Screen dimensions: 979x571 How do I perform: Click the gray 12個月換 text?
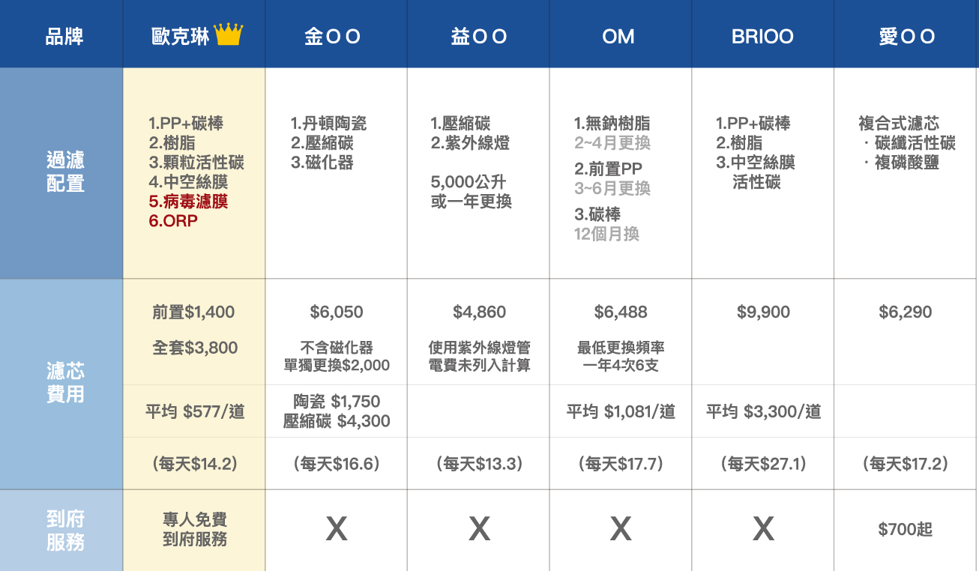coord(606,235)
